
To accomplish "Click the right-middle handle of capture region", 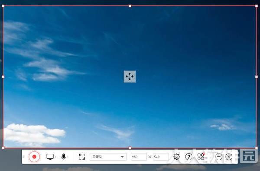I will (257, 77).
